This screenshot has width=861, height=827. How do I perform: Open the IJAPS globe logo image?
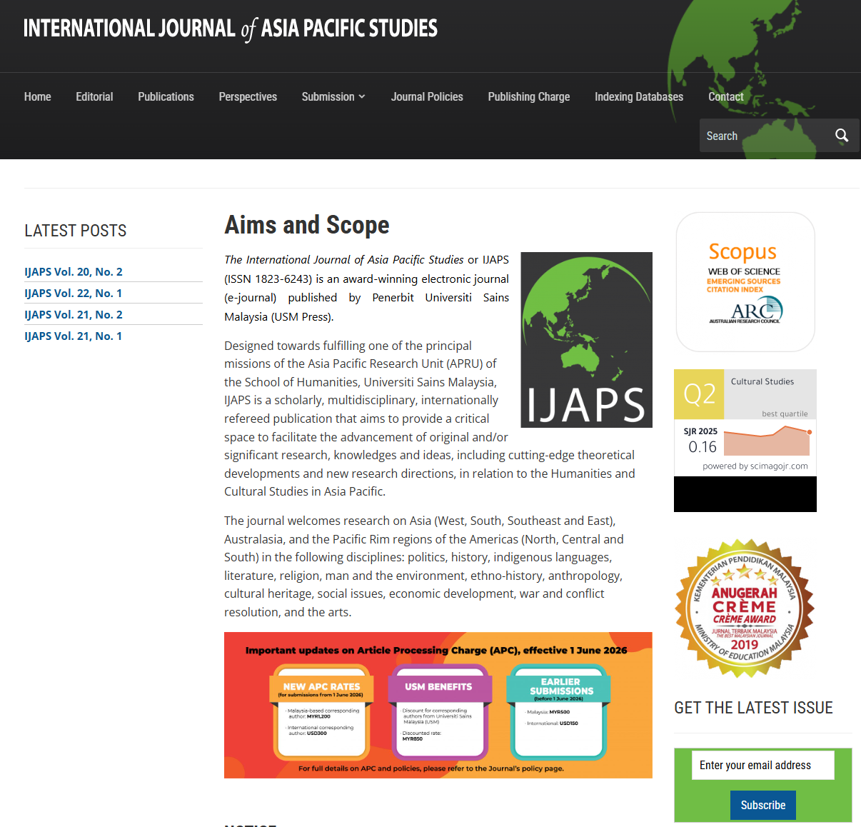(x=587, y=340)
